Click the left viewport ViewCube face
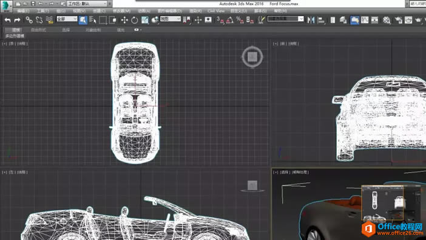426x240 pixels. click(x=252, y=185)
